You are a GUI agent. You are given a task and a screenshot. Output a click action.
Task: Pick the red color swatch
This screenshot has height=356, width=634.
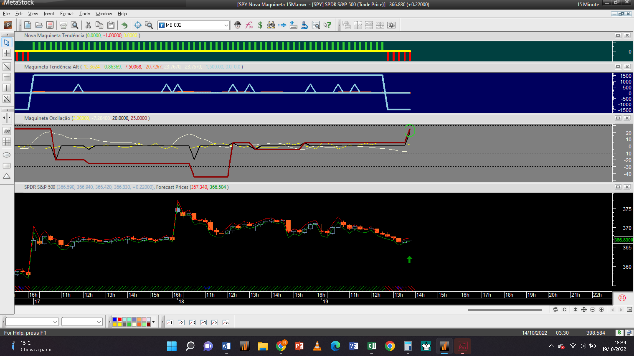point(119,320)
